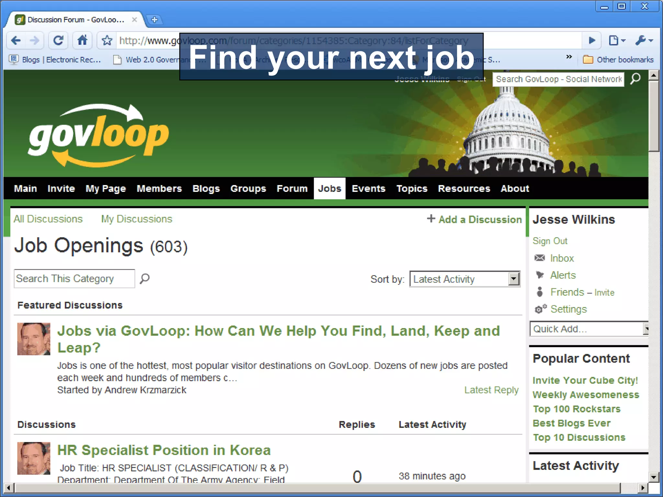The image size is (663, 497).
Task: Open Resources in navigation bar
Action: pyautogui.click(x=464, y=188)
